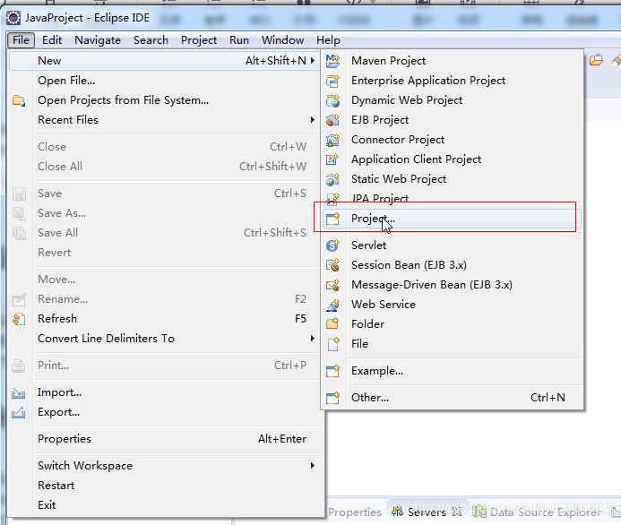Select Exit from File menu

click(164, 505)
